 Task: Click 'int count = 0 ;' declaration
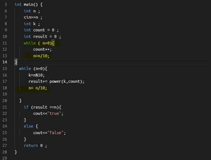pos(41,30)
